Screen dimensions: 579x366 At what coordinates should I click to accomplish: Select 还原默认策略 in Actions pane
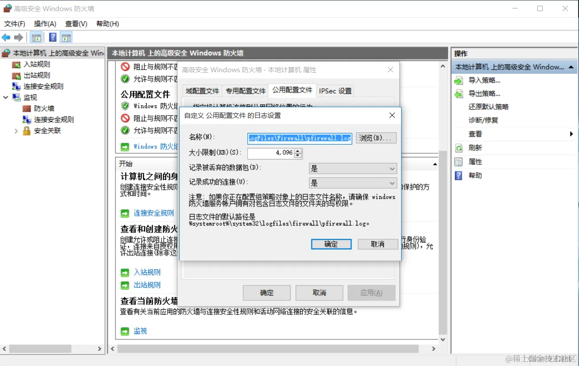pos(488,107)
